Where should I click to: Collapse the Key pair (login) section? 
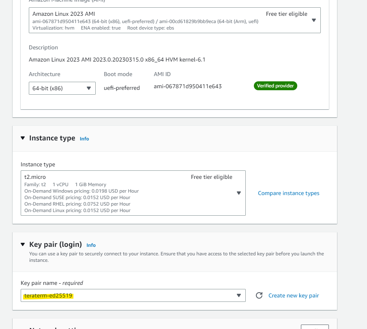click(23, 244)
